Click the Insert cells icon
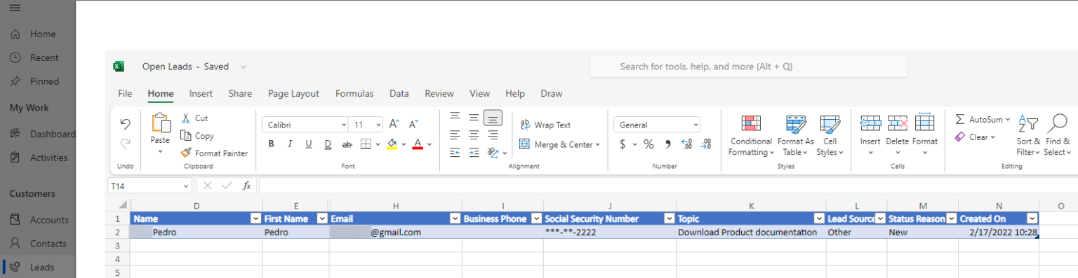Viewport: 1078px width, 278px height. [870, 123]
